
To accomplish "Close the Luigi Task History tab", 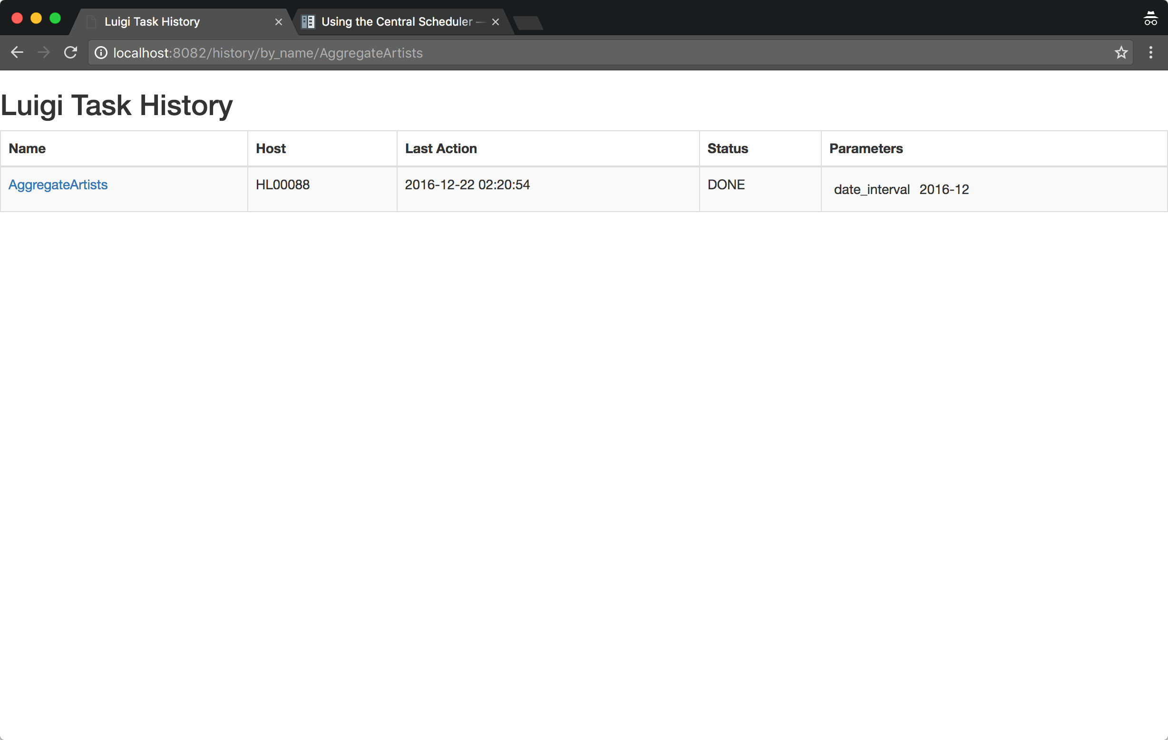I will pyautogui.click(x=278, y=22).
